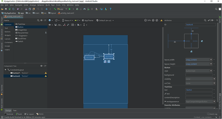
Task: Click the Clear All Constraints icon
Action: tap(64, 25)
